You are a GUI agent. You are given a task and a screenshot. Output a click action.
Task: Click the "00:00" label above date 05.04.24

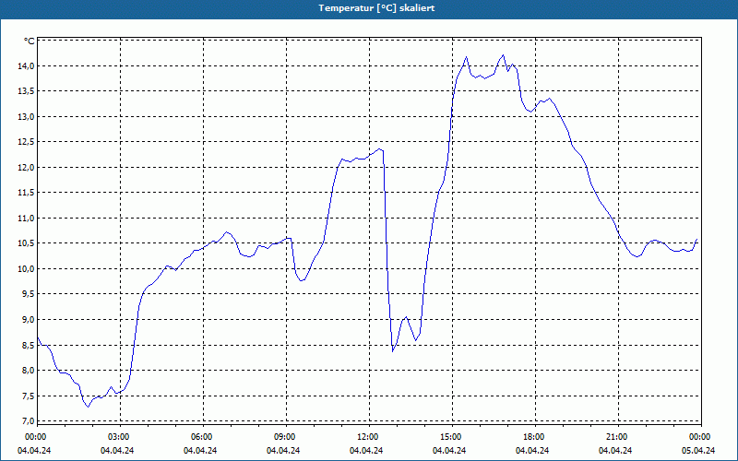[700, 437]
